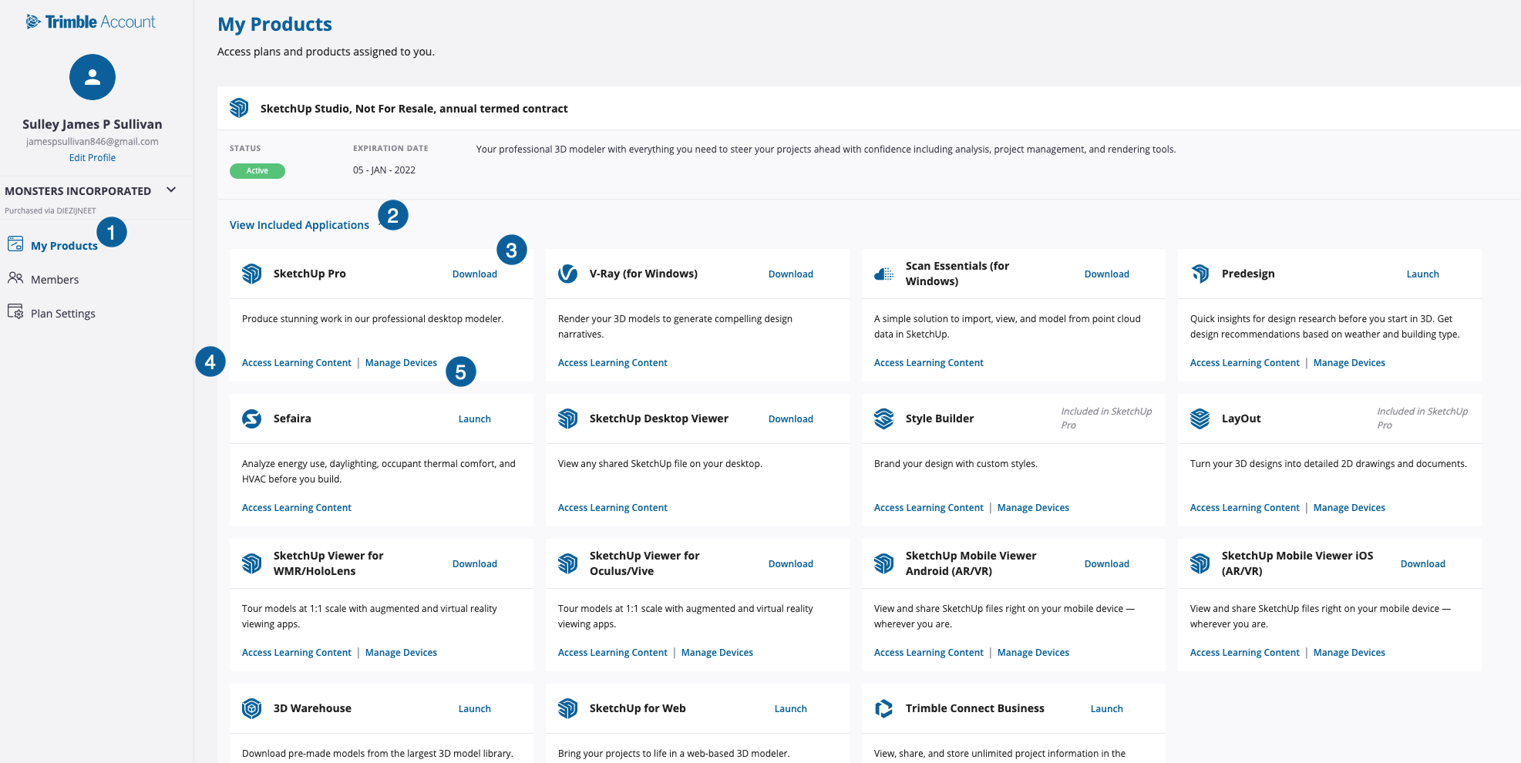Open the Plan Settings menu item
Viewport: 1521px width, 763px height.
coord(63,314)
